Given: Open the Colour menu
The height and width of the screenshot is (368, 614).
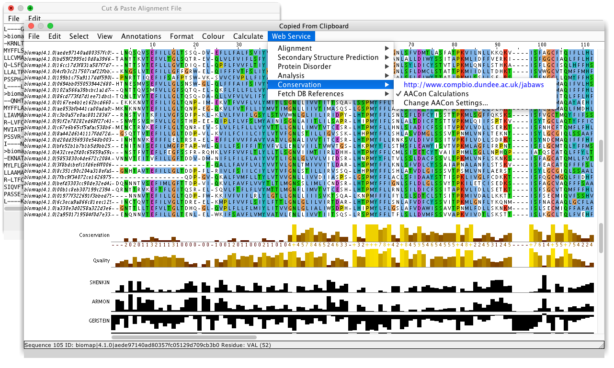Looking at the screenshot, I should (x=213, y=36).
